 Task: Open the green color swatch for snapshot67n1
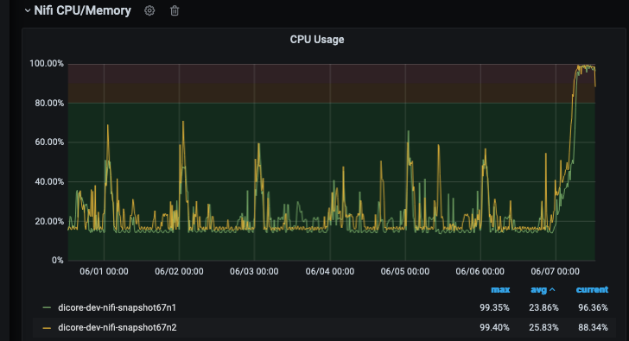[47, 307]
